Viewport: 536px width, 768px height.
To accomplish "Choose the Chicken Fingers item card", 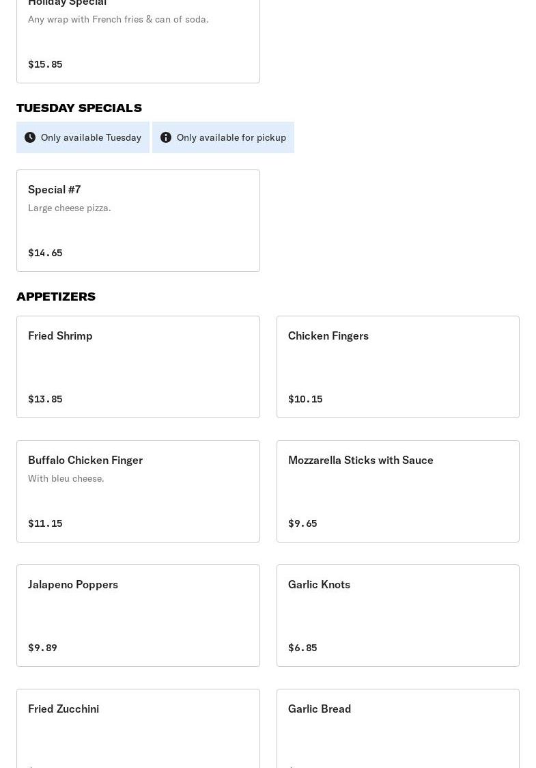I will click(397, 366).
